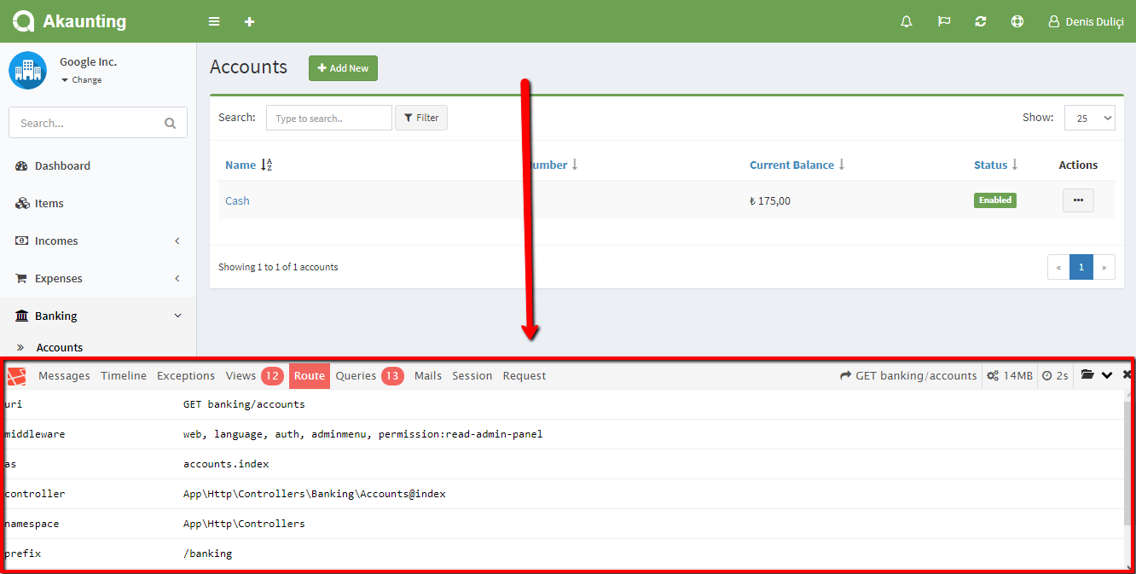Click the previous page « pagination button
Image resolution: width=1136 pixels, height=574 pixels.
coord(1058,267)
